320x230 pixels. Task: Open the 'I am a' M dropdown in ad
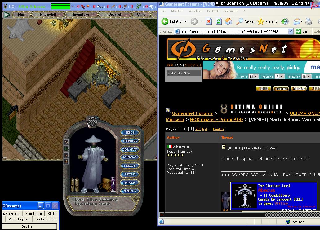pos(253,77)
